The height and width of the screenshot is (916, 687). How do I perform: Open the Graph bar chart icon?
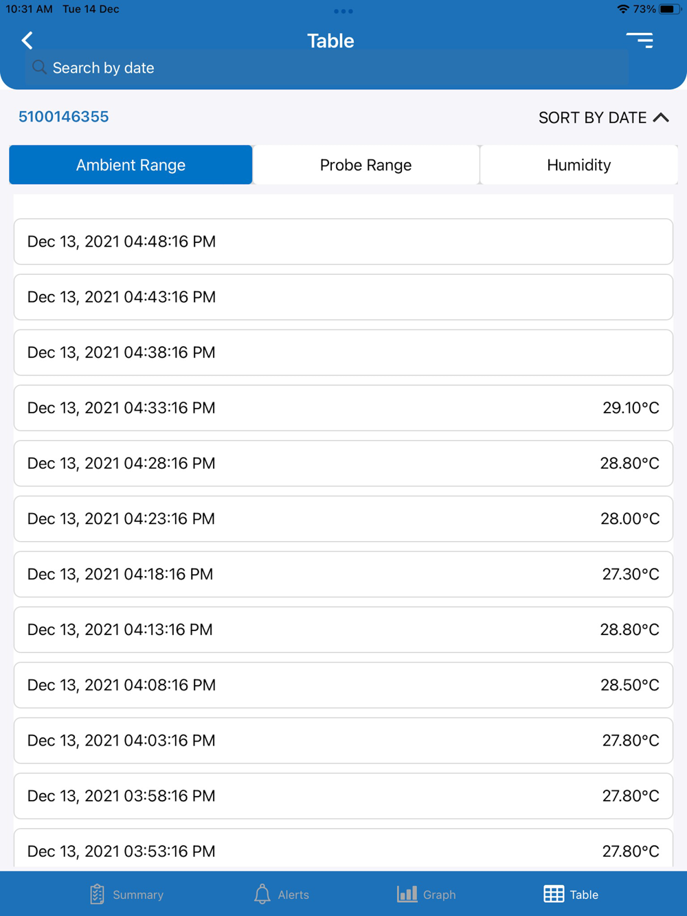tap(407, 894)
